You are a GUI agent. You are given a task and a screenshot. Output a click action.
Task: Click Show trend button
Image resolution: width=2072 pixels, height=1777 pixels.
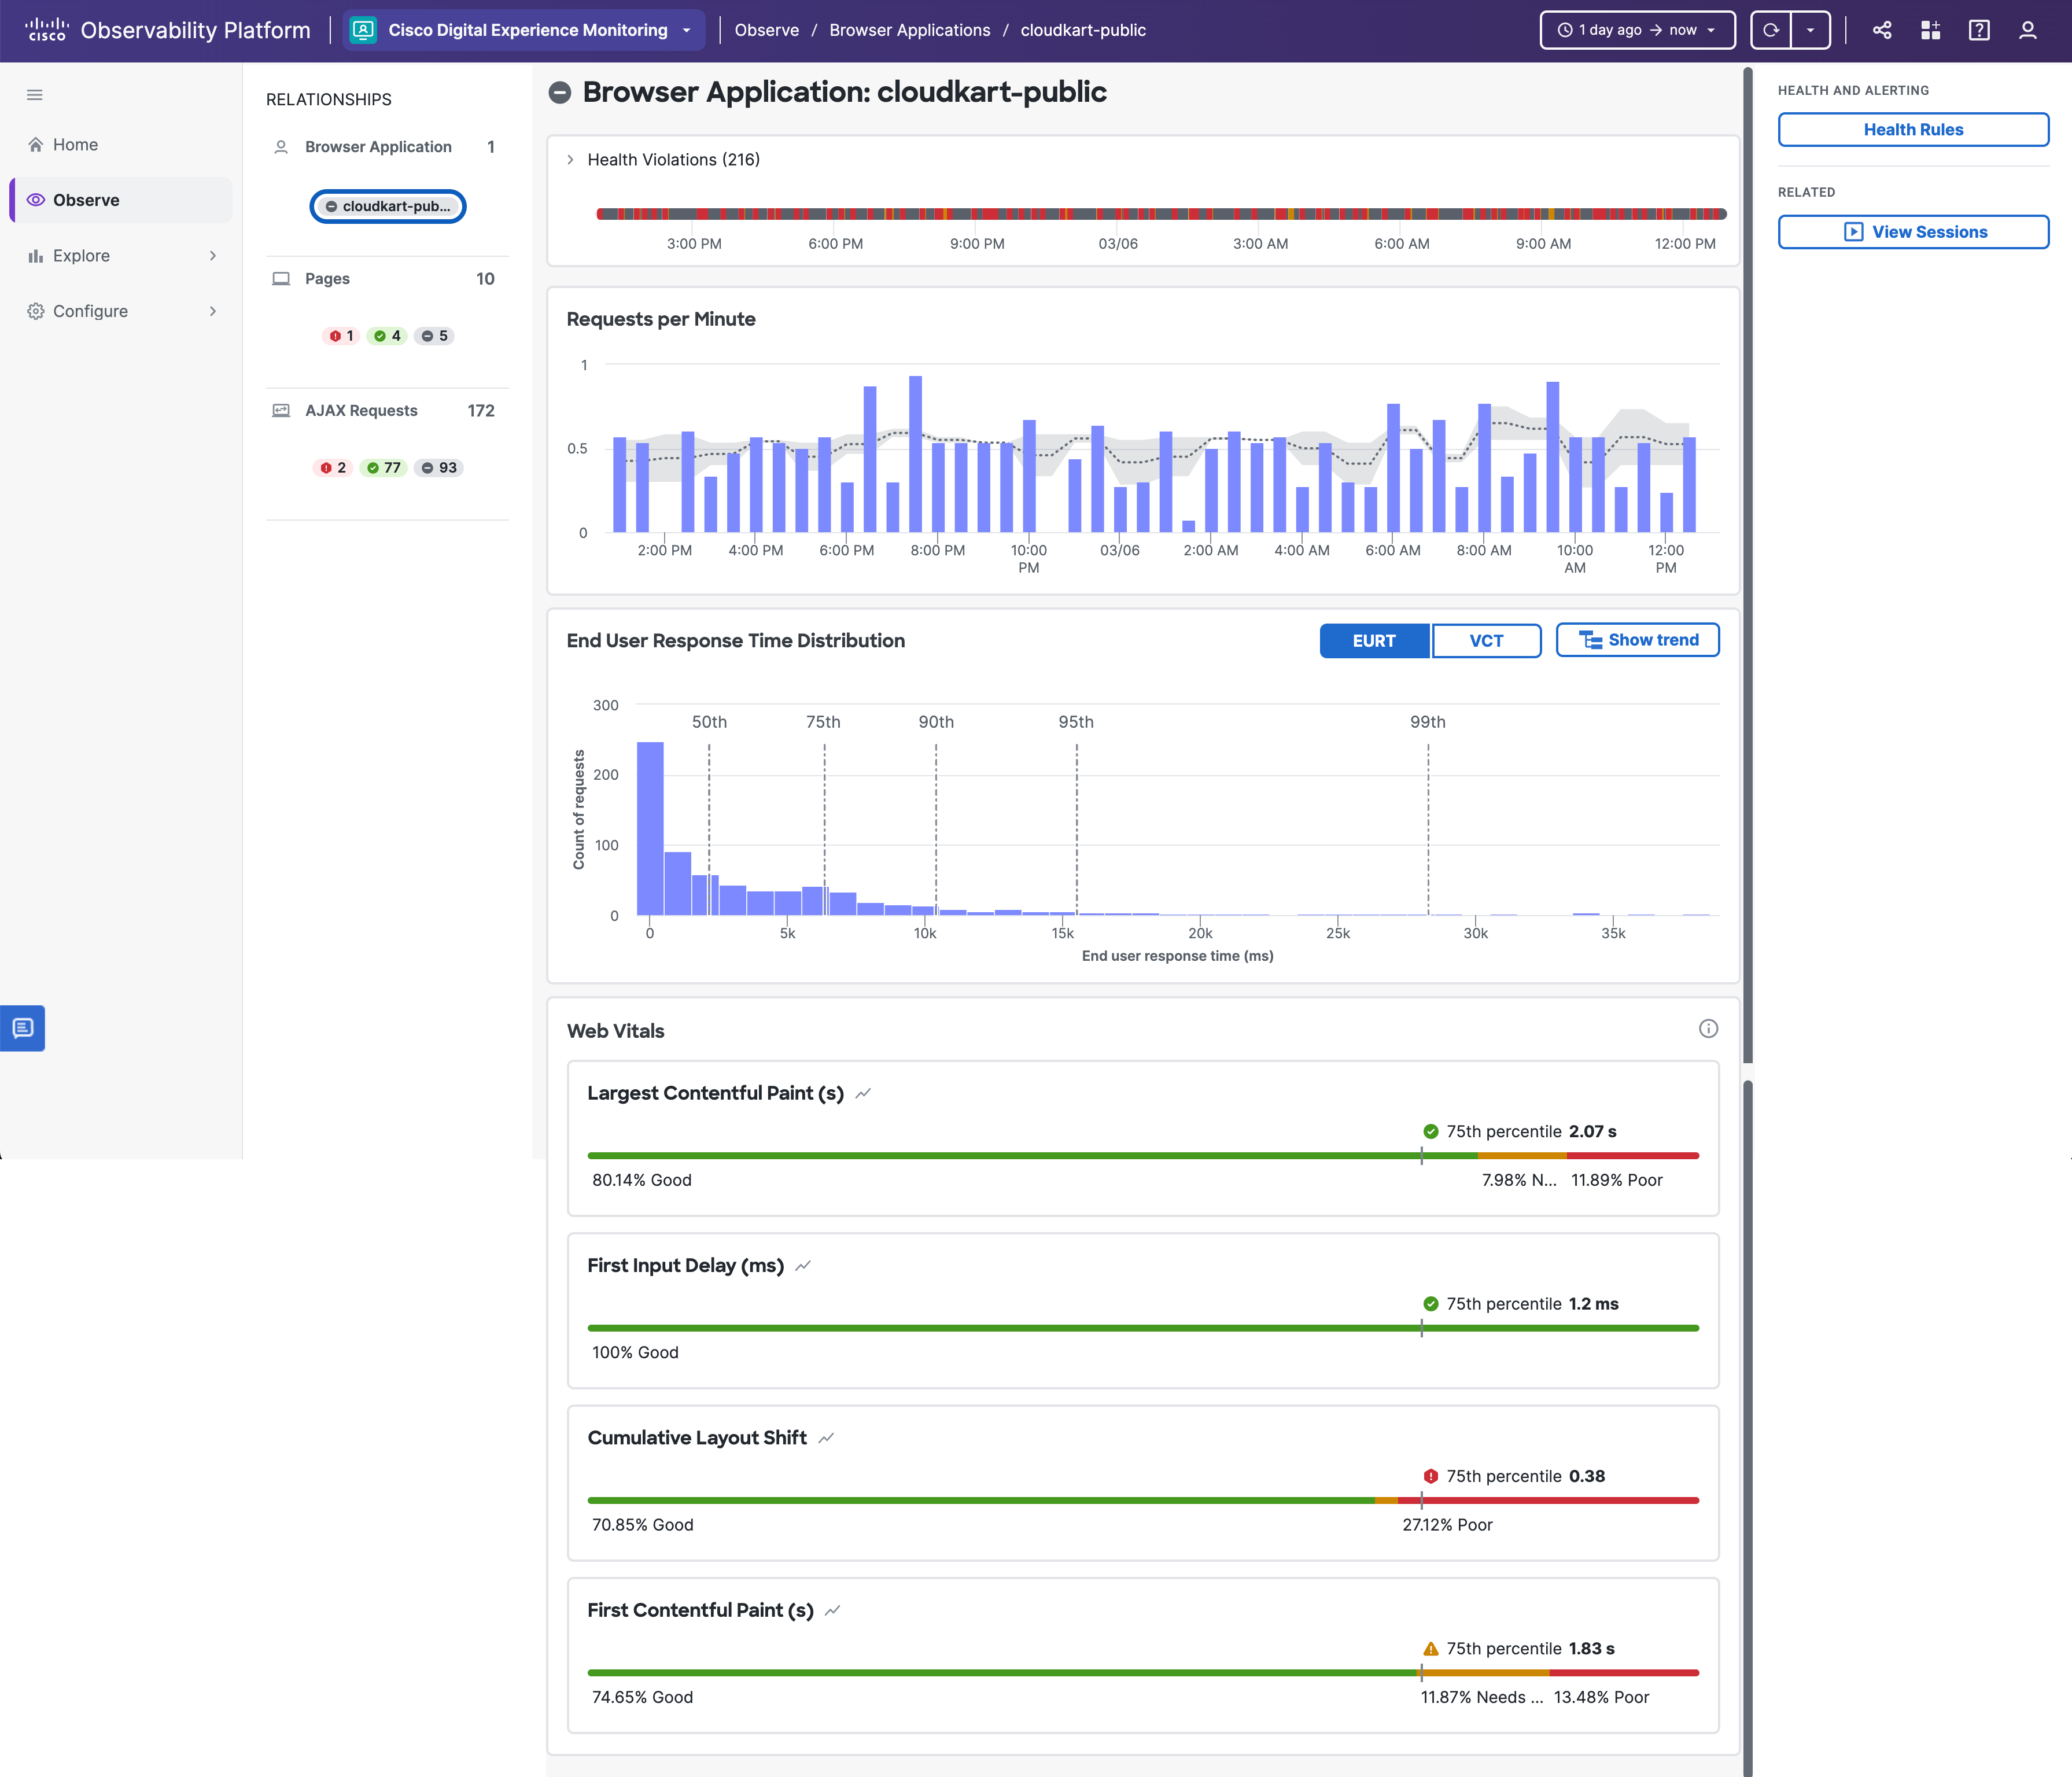[x=1637, y=640]
